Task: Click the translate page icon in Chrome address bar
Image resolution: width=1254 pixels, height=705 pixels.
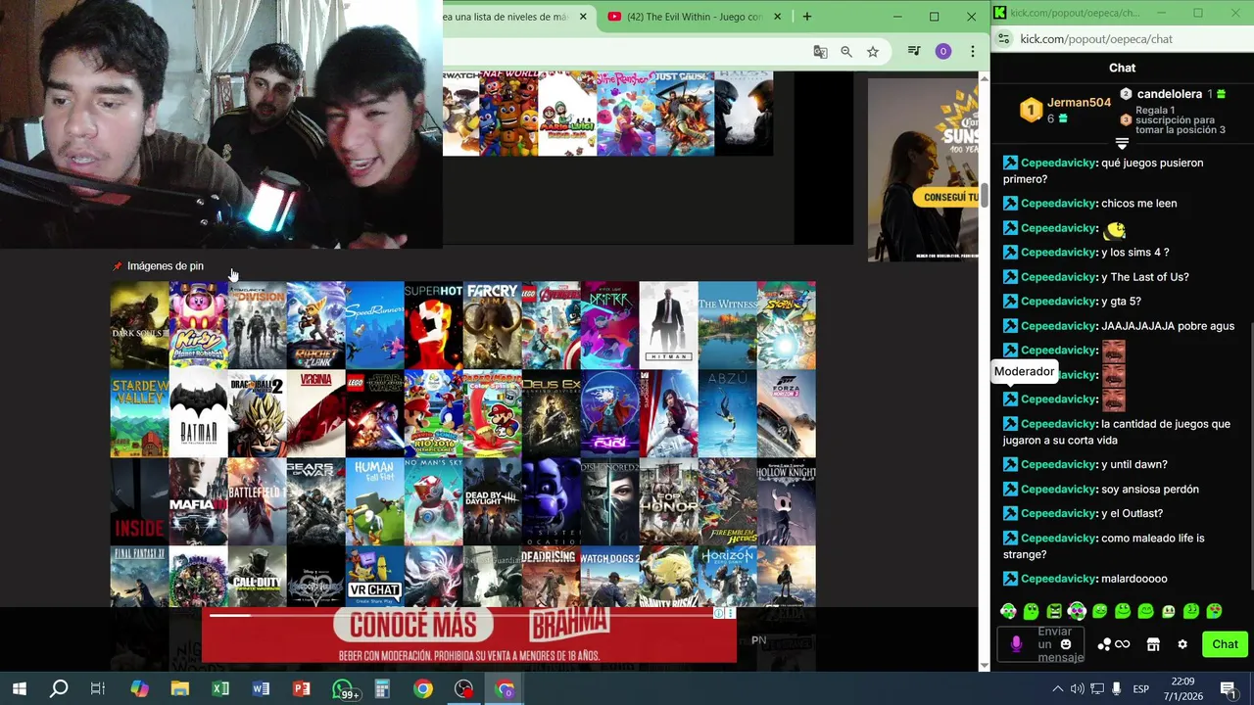Action: pos(821,52)
